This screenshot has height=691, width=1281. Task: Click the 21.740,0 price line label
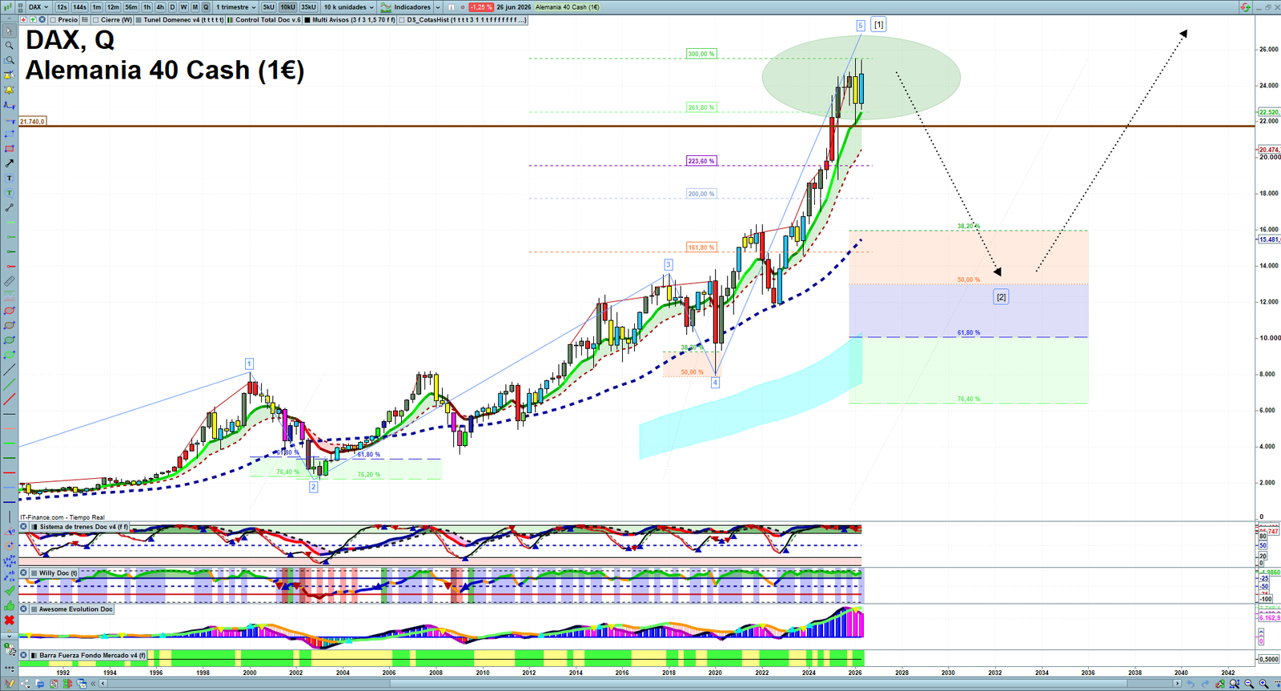(33, 121)
